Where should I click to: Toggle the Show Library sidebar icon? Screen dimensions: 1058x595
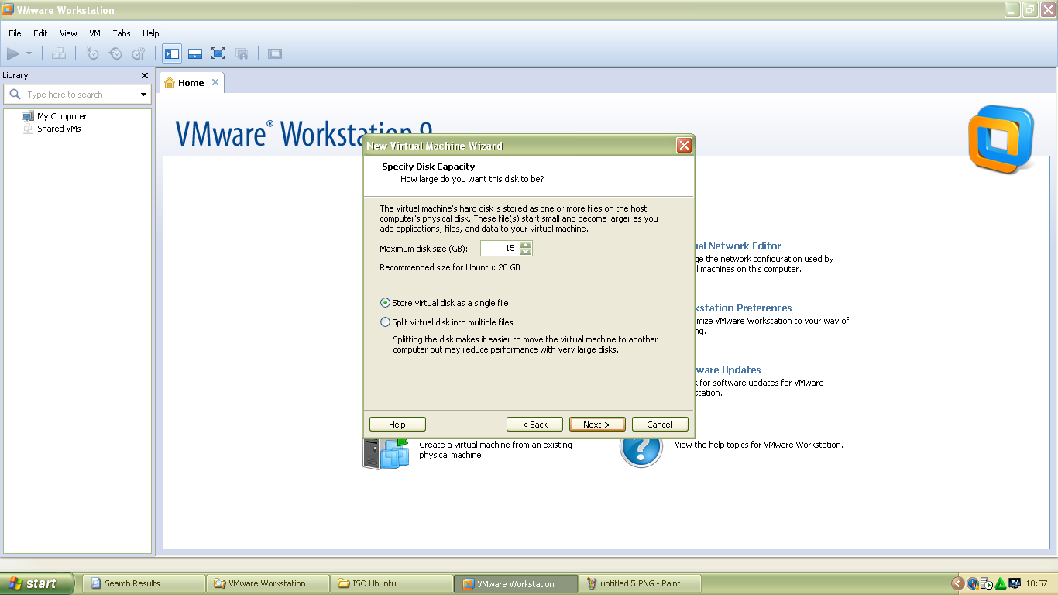172,53
